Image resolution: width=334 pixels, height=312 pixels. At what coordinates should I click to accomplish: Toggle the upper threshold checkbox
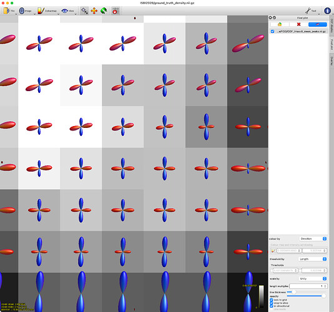click(300, 271)
